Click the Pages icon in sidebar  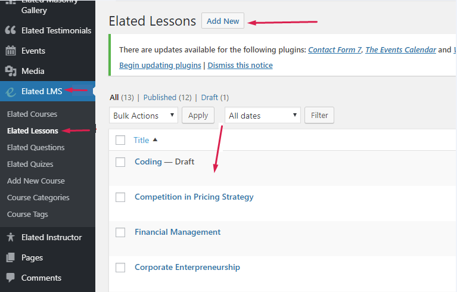[10, 257]
